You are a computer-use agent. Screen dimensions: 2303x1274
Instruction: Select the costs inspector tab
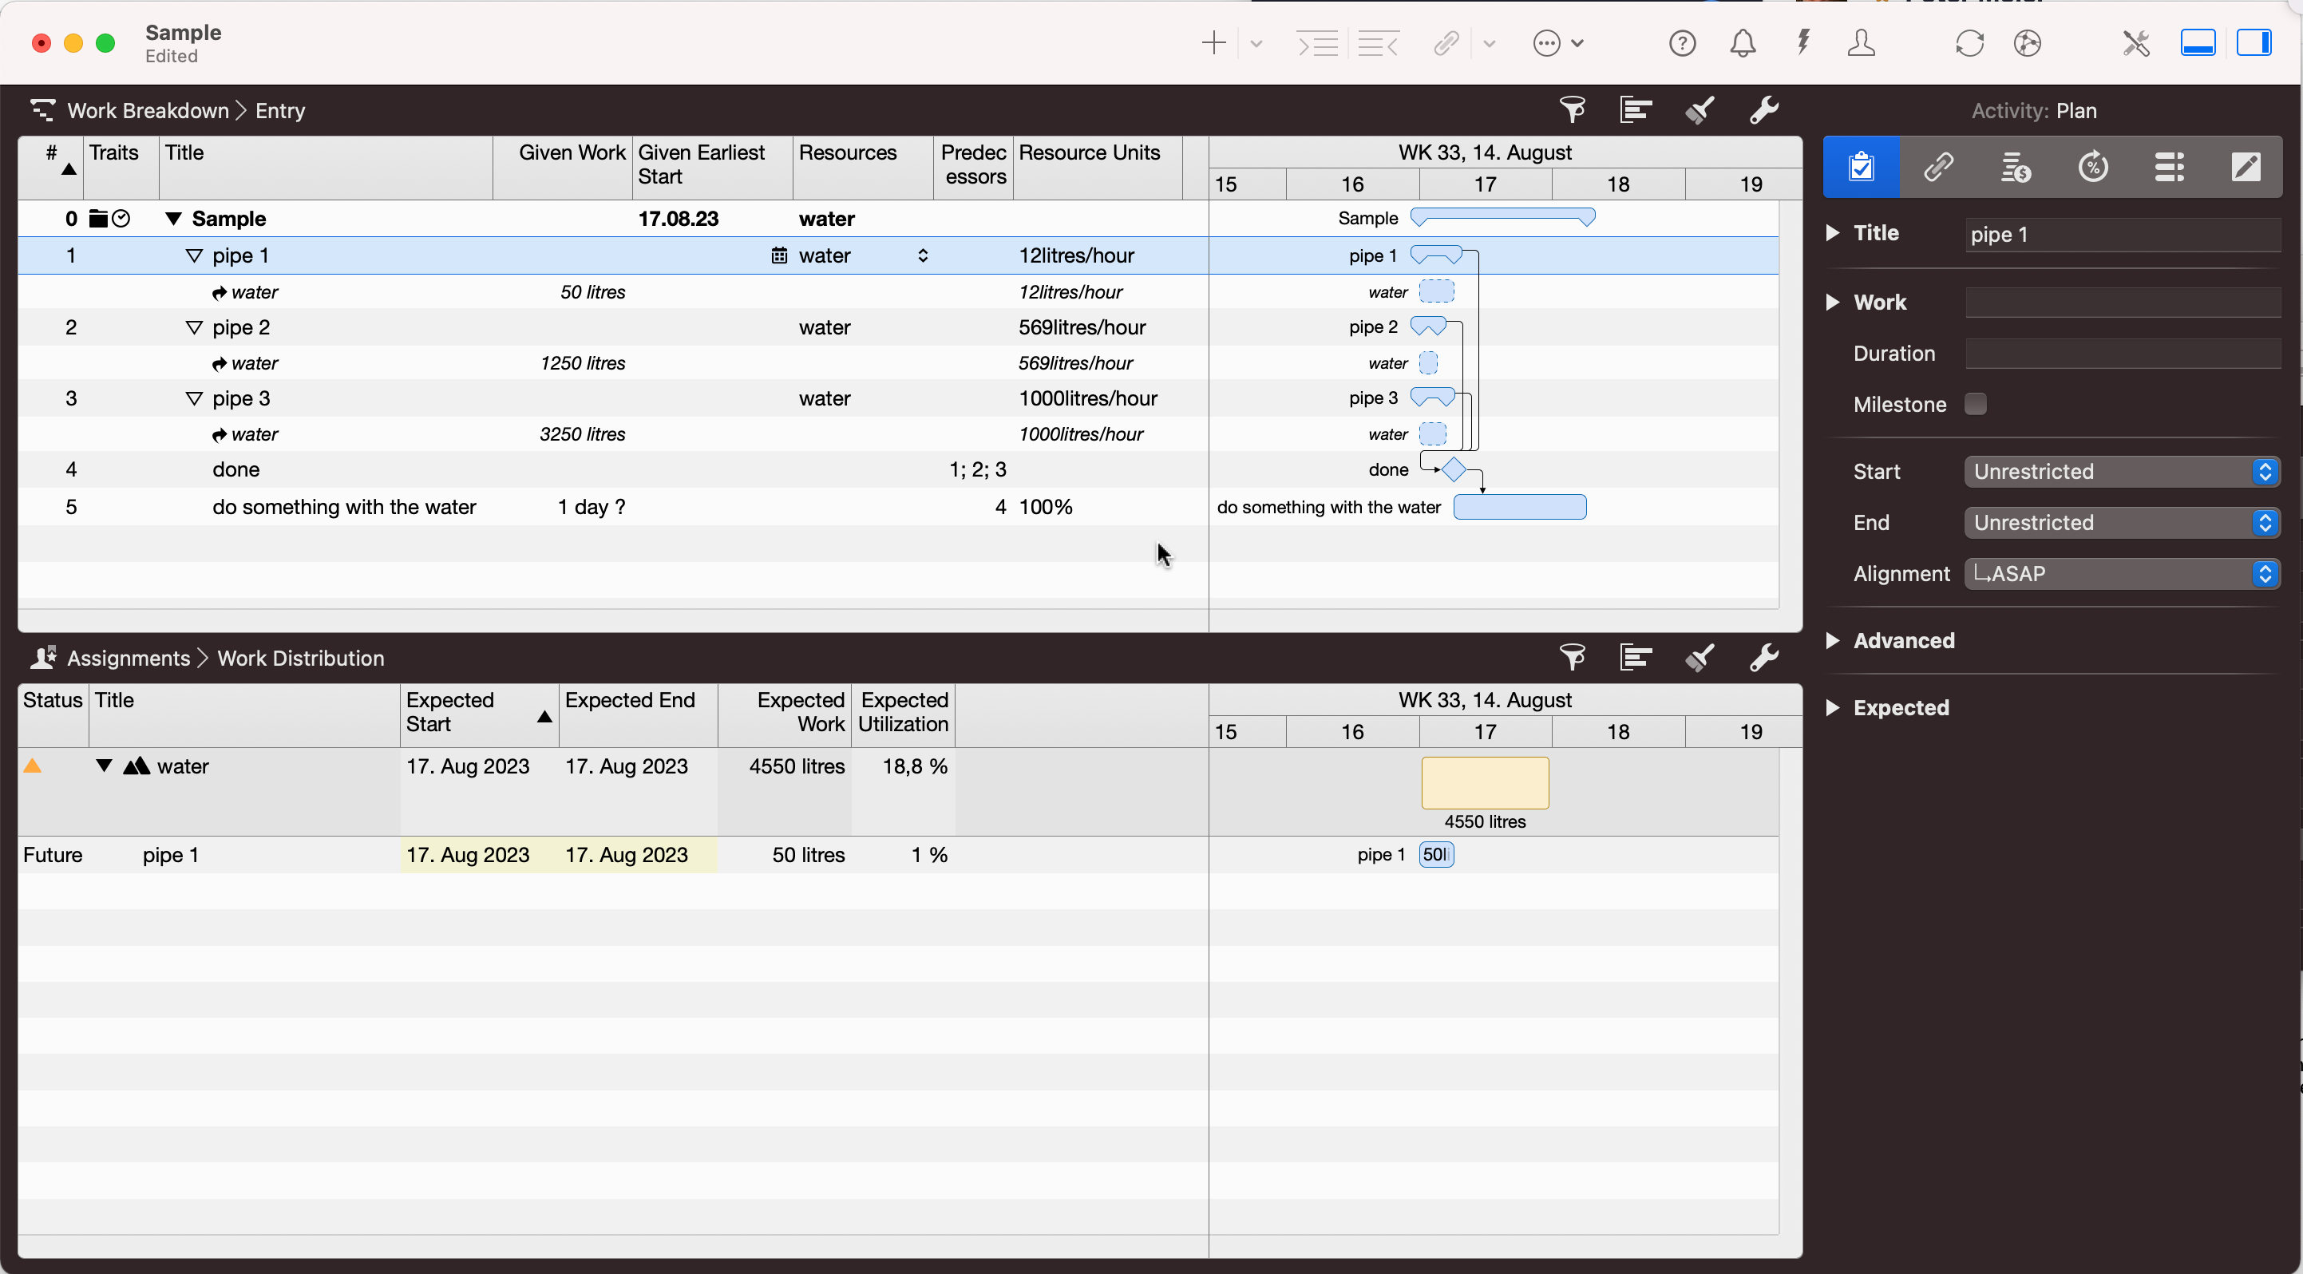pos(2015,166)
